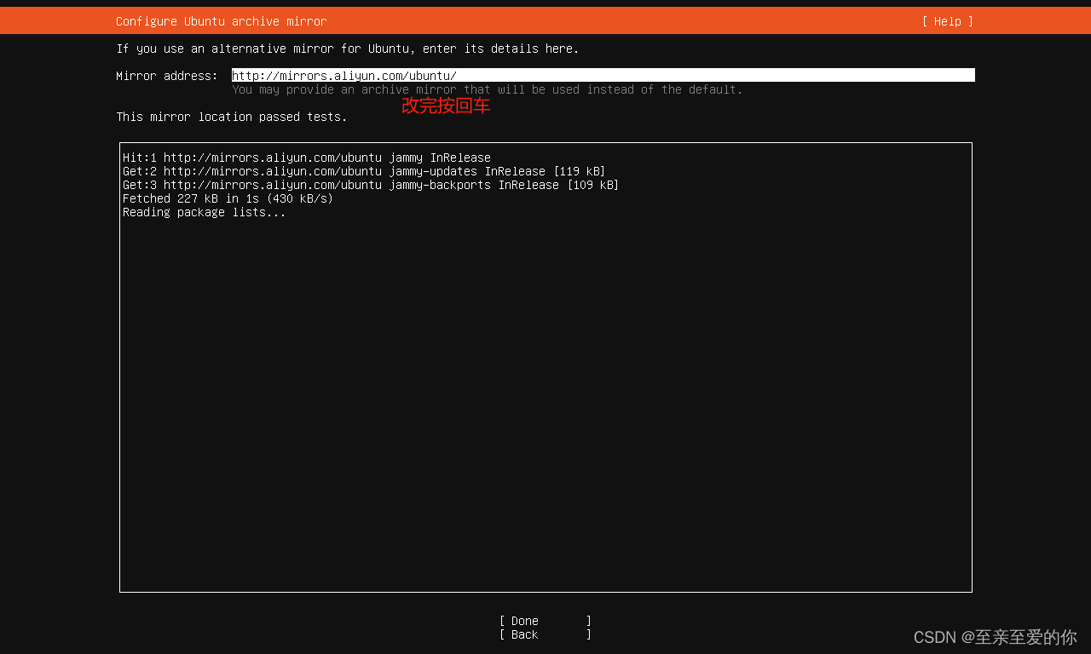The image size is (1091, 654).
Task: Select the Back button
Action: click(x=545, y=634)
